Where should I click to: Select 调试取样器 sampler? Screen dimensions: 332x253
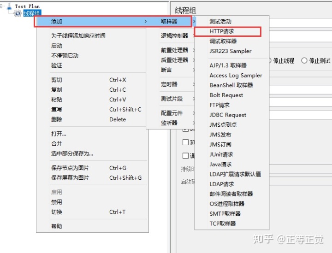[x=231, y=41]
